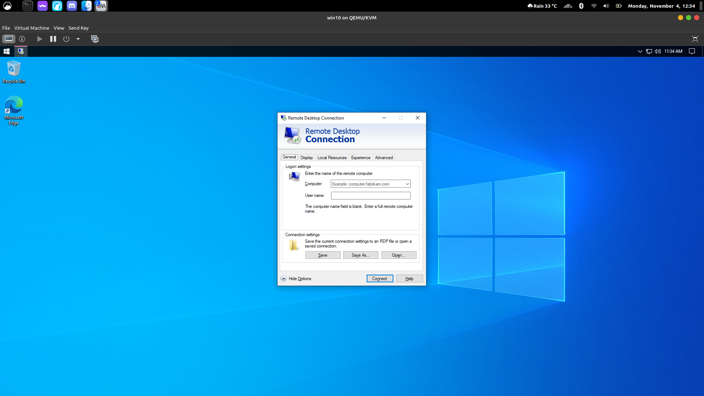Open saved connection via Open button
This screenshot has height=396, width=704.
[398, 255]
